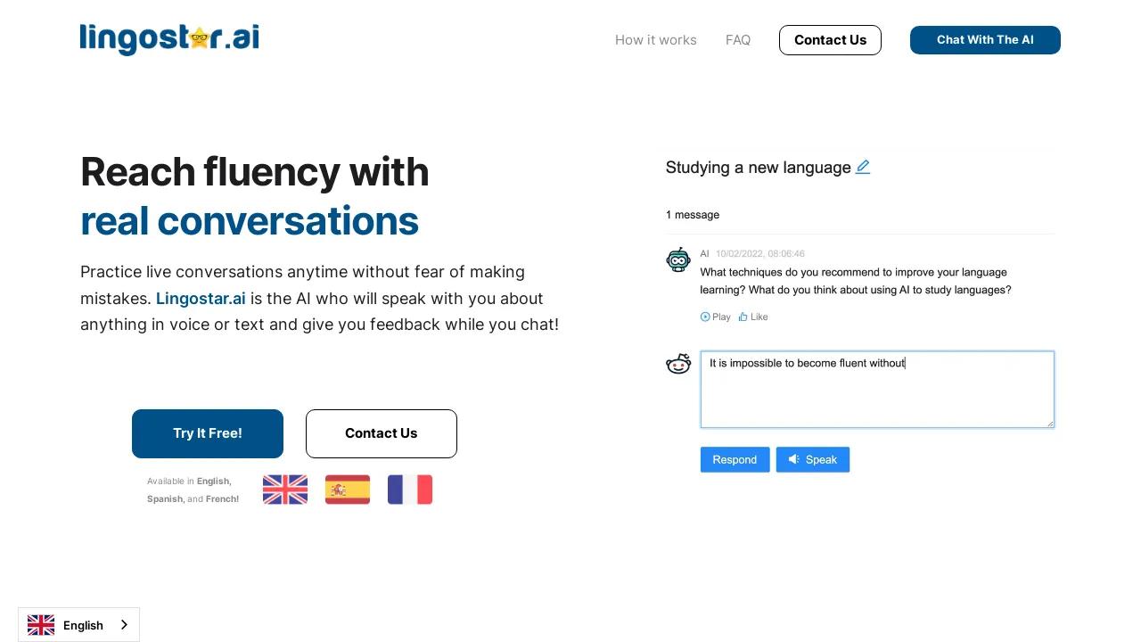Screen dimensions: 1141x642
Task: Click the user avatar beside the text box
Action: coord(678,364)
